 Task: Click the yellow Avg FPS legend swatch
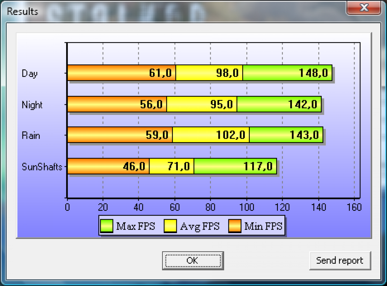tap(170, 226)
